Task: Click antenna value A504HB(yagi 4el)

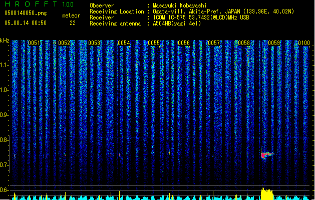Action: [177, 23]
